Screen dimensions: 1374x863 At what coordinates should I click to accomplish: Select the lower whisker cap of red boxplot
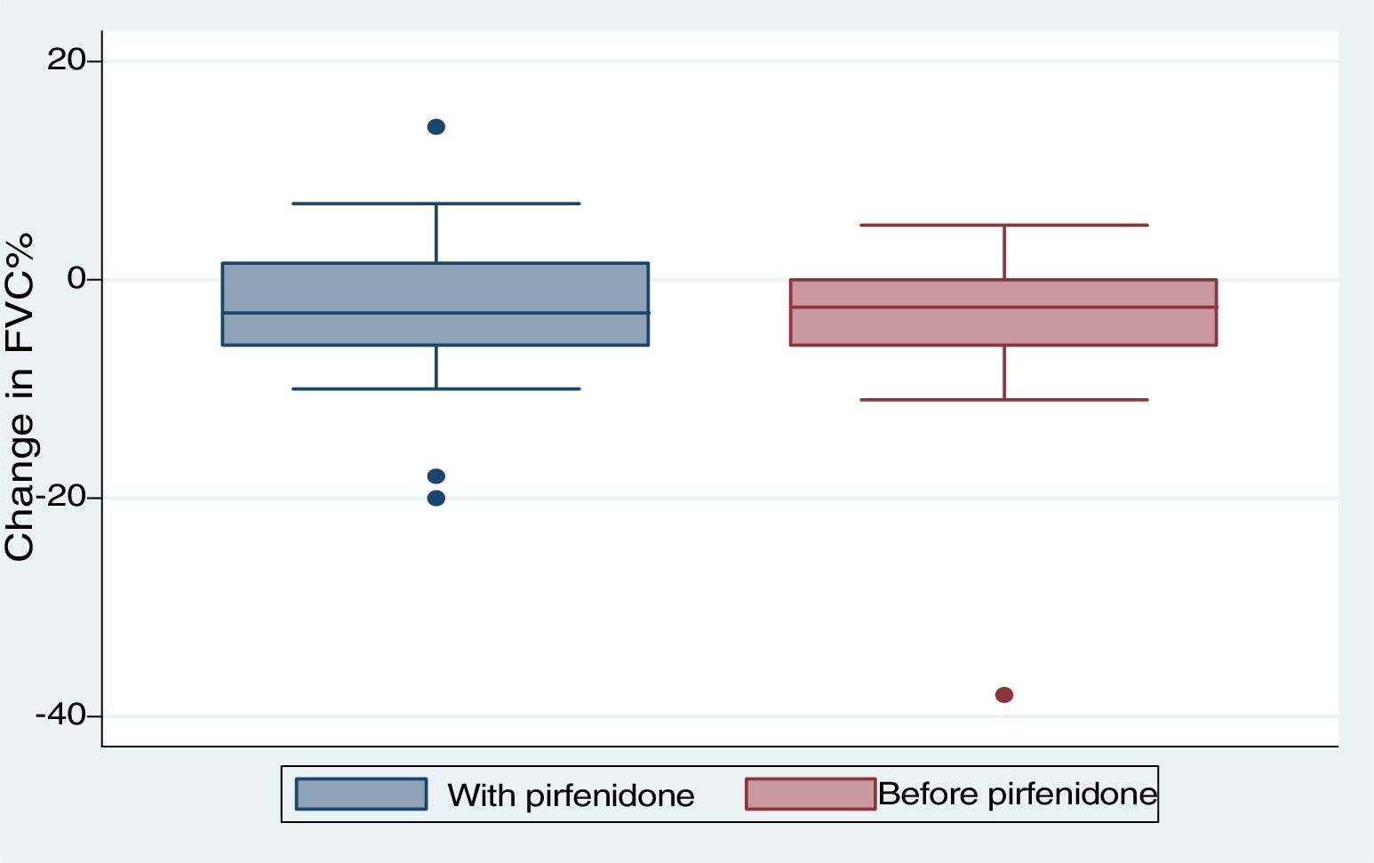(x=1004, y=400)
